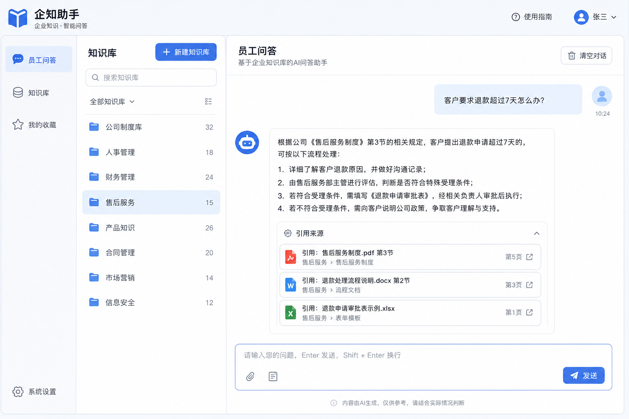Click the document template icon in input box

[273, 376]
